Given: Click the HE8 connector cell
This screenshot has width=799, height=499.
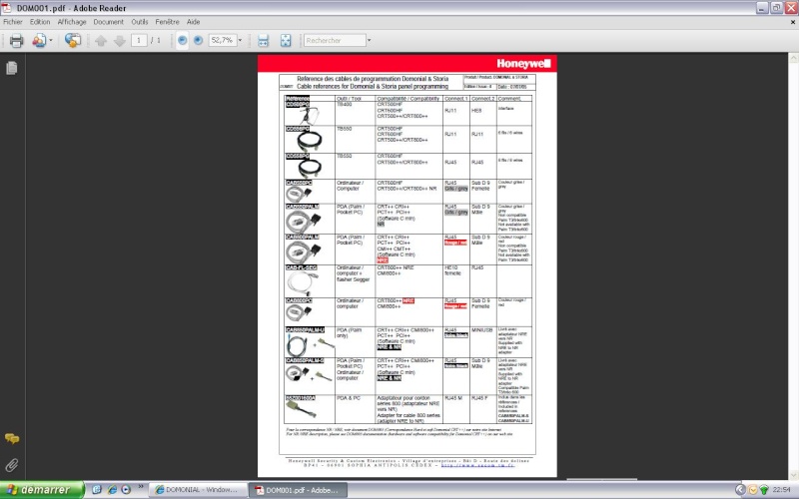Looking at the screenshot, I should tap(476, 111).
